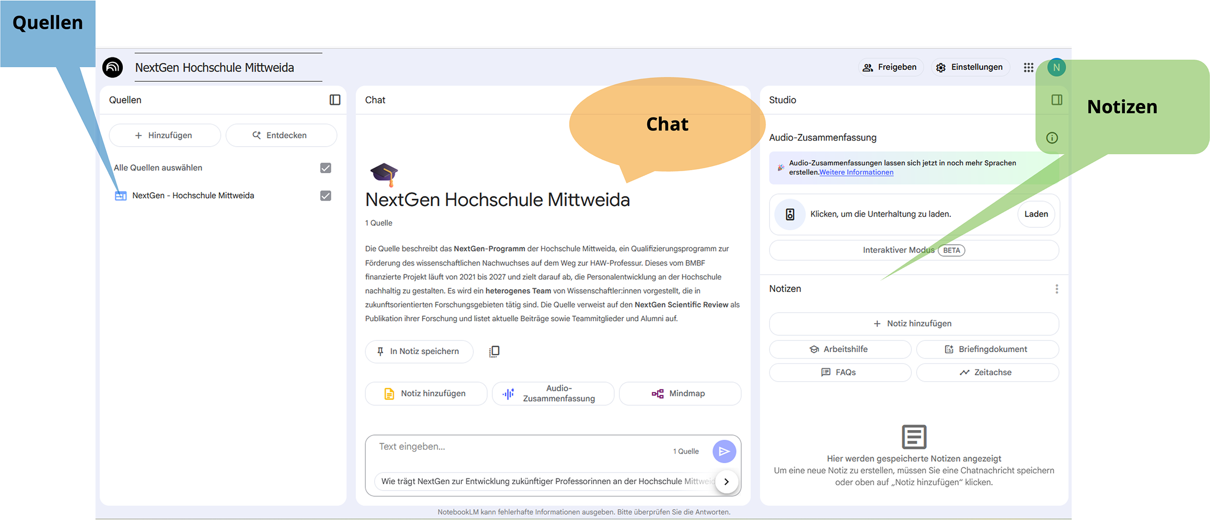
Task: Click the NextGen source document icon
Action: coord(121,196)
